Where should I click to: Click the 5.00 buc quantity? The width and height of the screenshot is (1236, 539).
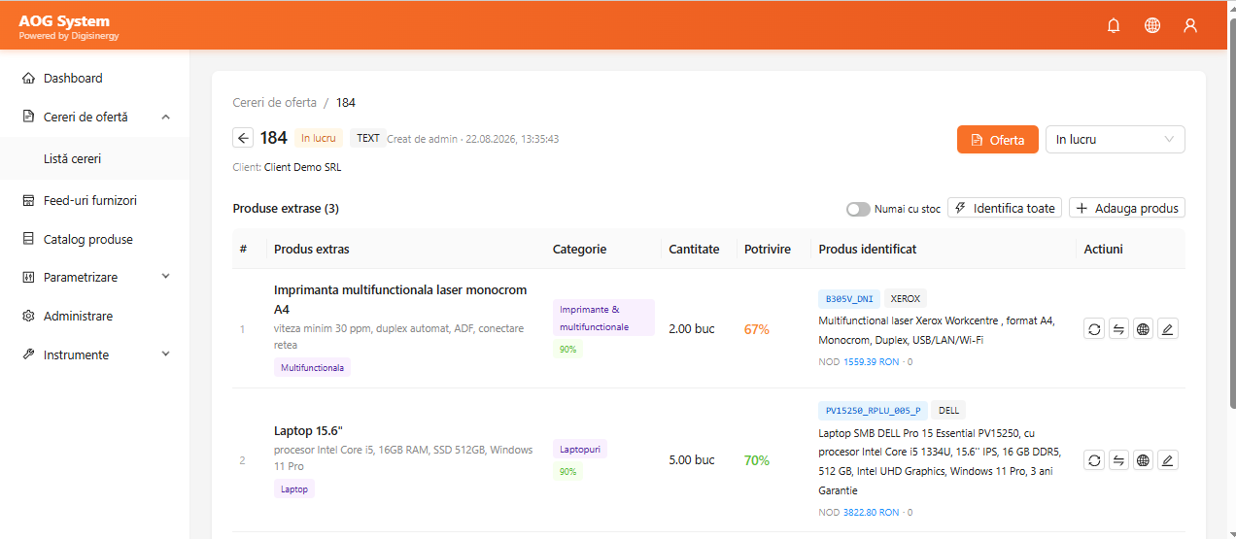click(692, 460)
